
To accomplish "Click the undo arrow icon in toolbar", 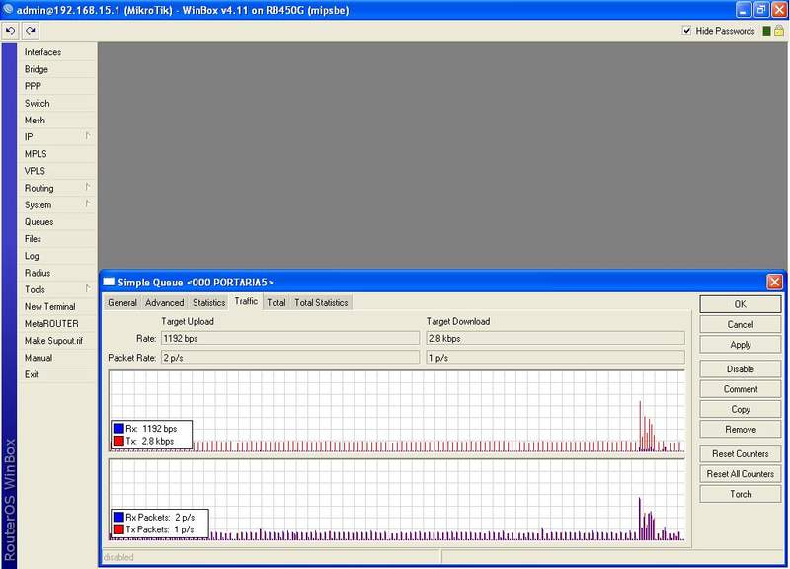I will [11, 31].
